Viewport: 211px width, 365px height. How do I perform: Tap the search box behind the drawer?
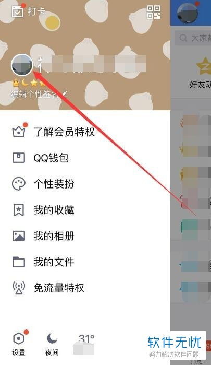[193, 38]
